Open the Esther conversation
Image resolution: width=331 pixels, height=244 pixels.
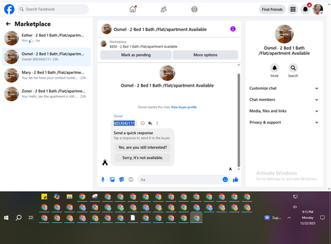tap(46, 38)
